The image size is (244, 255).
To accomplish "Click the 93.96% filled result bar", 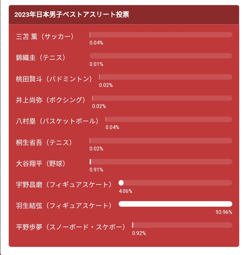I will click(175, 204).
